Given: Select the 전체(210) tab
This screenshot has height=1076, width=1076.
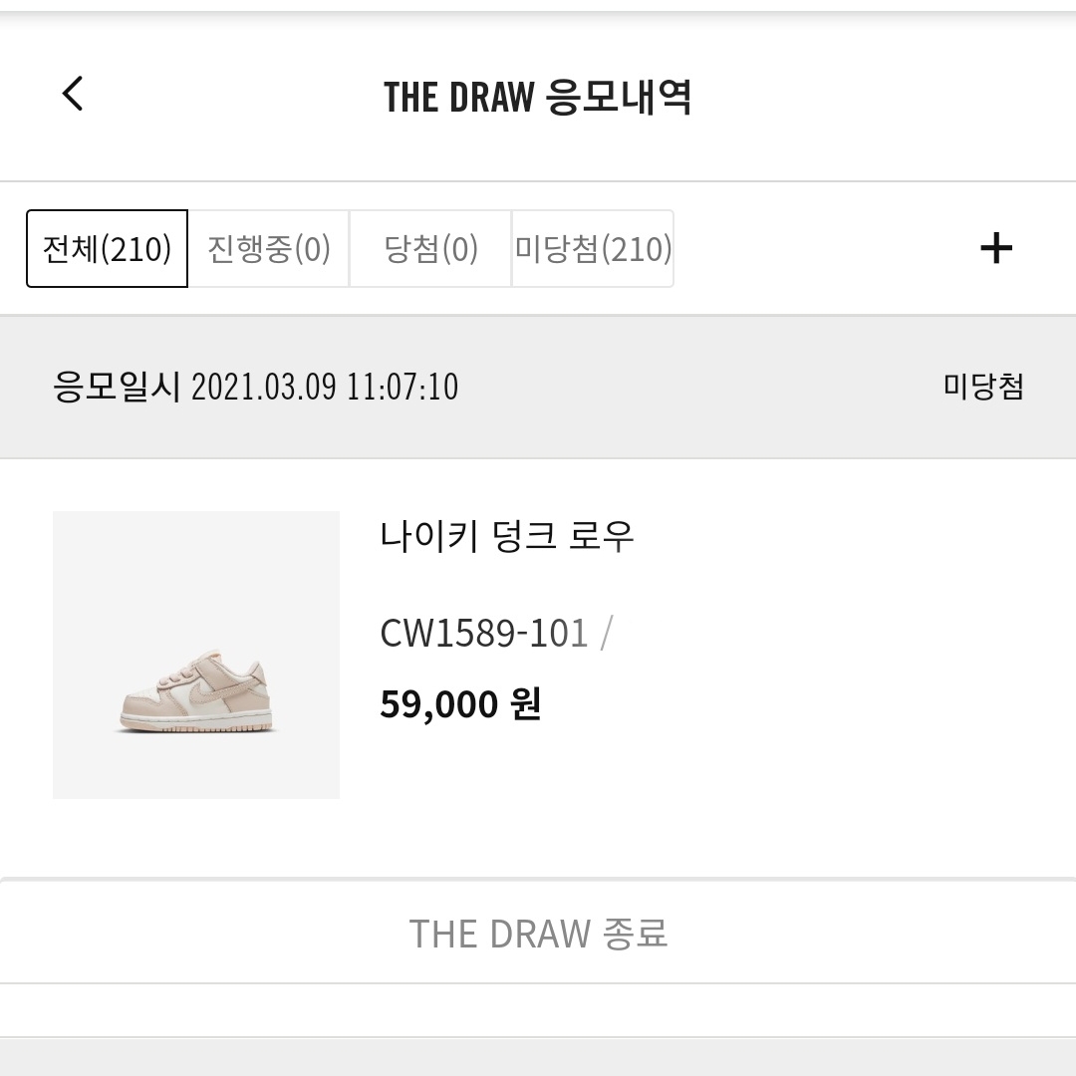Looking at the screenshot, I should tap(108, 249).
